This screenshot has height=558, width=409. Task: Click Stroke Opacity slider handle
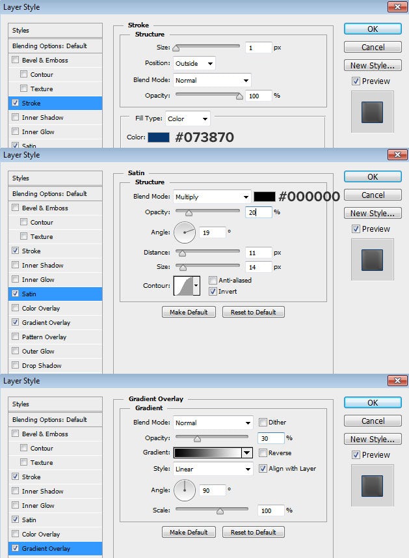coord(239,96)
